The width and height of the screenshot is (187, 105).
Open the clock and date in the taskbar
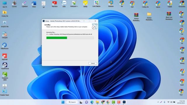[x=181, y=102]
